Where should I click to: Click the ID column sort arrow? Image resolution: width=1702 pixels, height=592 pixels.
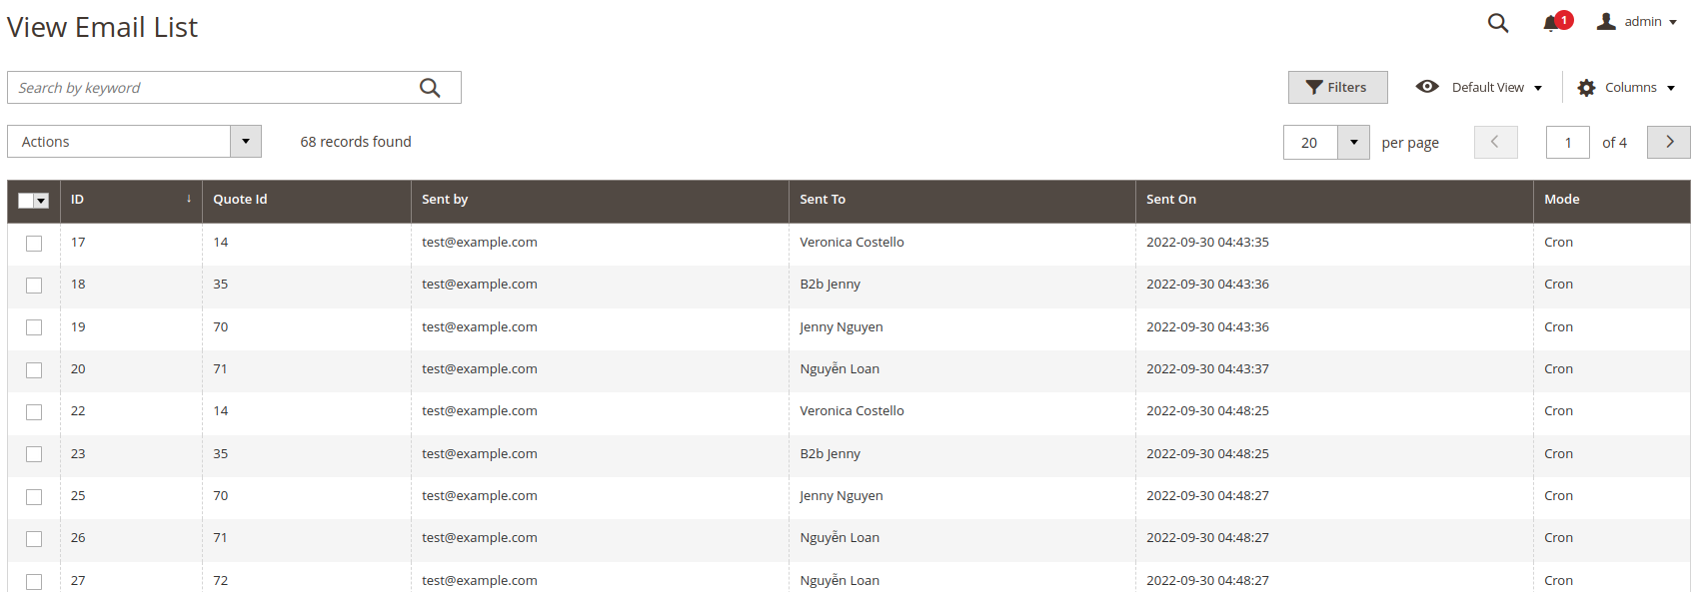click(188, 199)
